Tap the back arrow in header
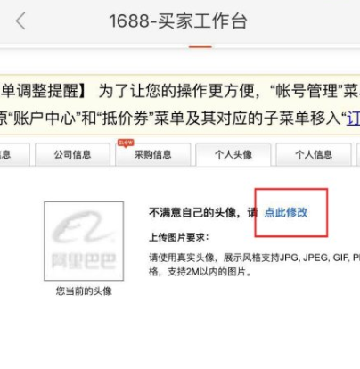This screenshot has height=369, width=360. (x=20, y=21)
